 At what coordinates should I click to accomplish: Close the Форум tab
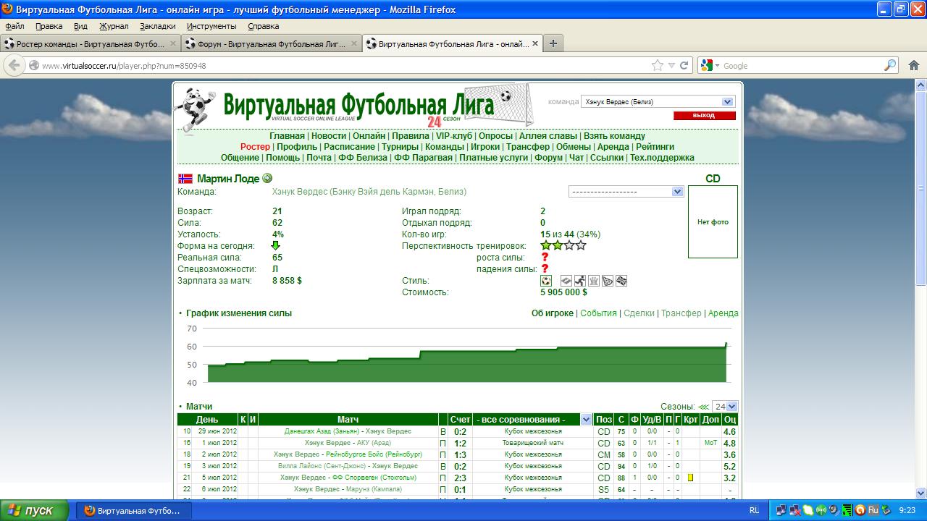354,44
